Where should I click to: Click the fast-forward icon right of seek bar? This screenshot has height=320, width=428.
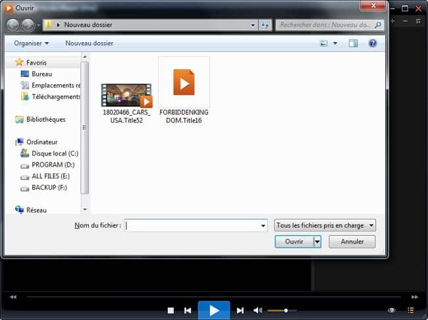click(x=415, y=297)
